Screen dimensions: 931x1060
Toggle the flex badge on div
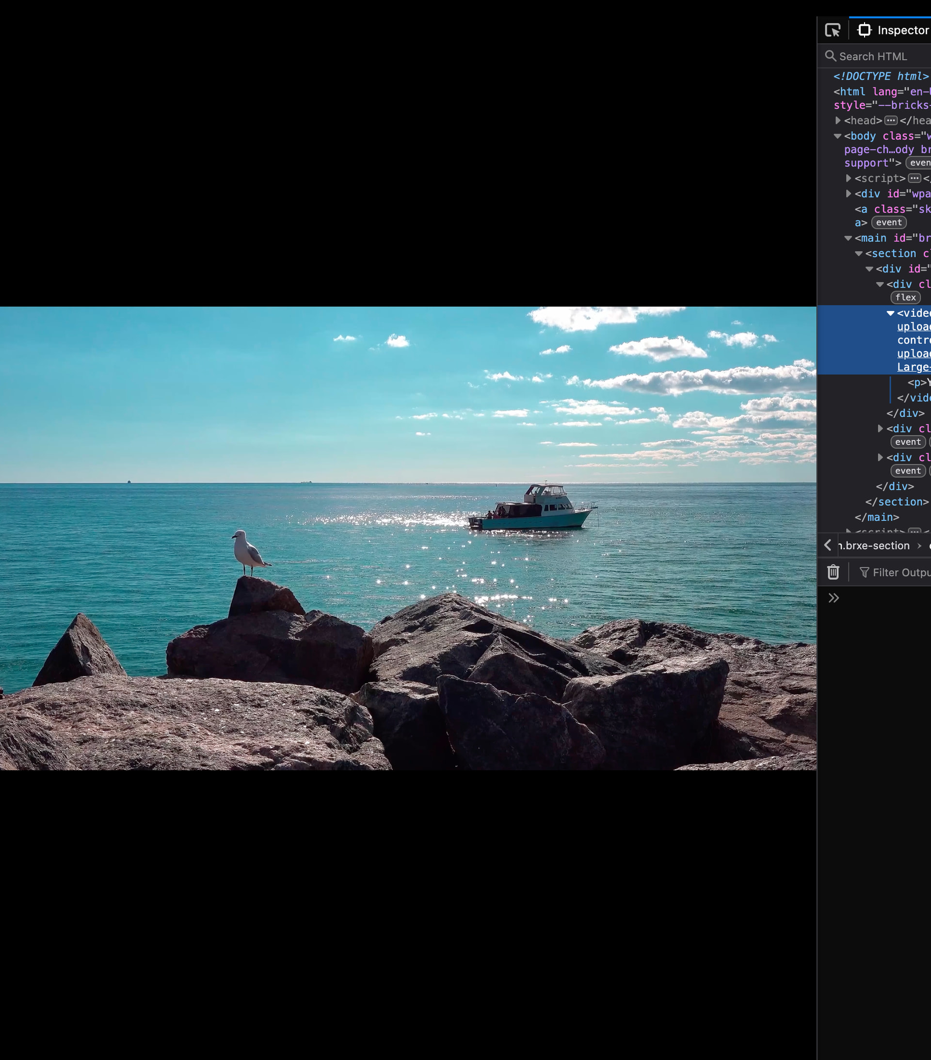tap(905, 298)
